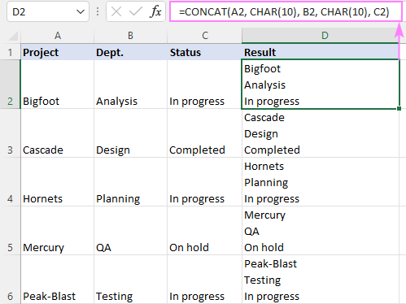Image resolution: width=406 pixels, height=304 pixels.
Task: Confirm formula entry with the checkmark icon
Action: [135, 11]
